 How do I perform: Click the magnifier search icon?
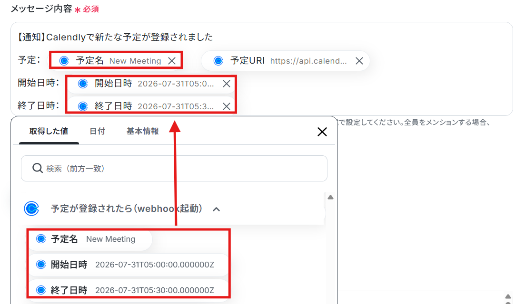click(38, 168)
